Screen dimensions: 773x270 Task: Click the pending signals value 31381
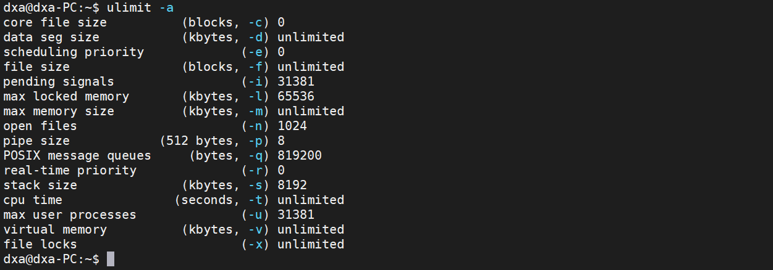(x=296, y=81)
